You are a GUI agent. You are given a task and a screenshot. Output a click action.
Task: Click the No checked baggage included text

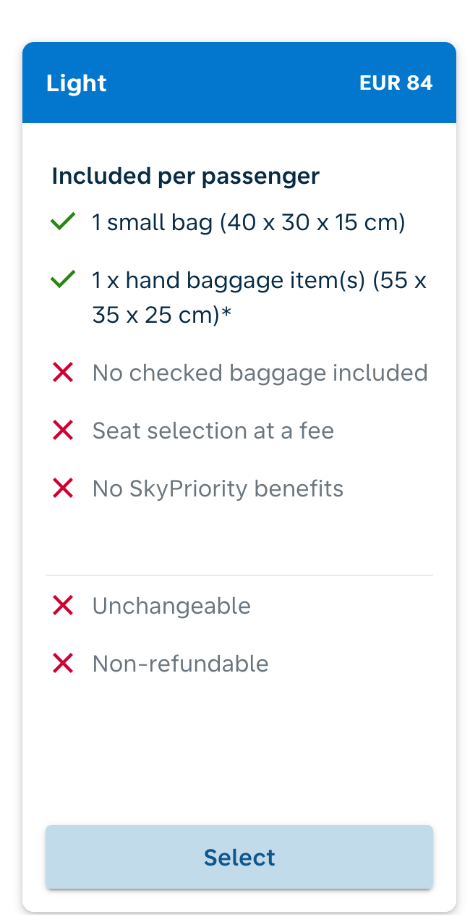tap(260, 373)
